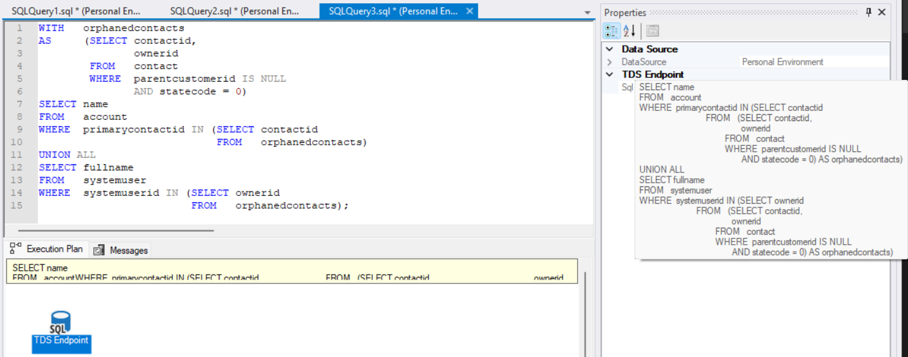Image resolution: width=908 pixels, height=357 pixels.
Task: Open the document tabs overflow dropdown
Action: point(587,13)
